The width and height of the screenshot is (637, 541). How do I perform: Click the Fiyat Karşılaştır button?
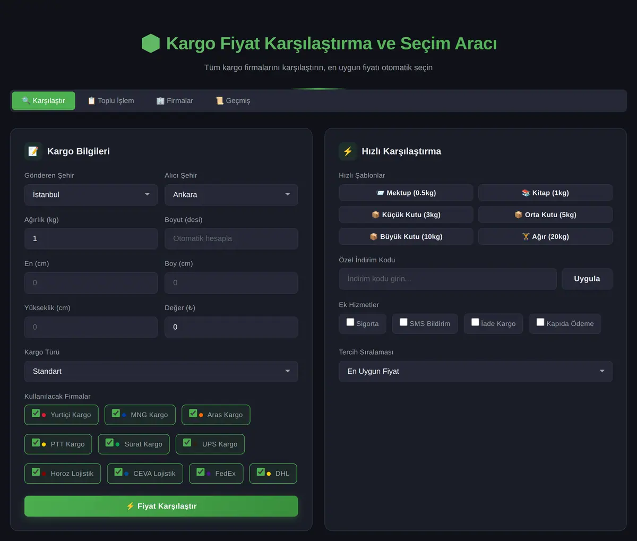pos(161,506)
